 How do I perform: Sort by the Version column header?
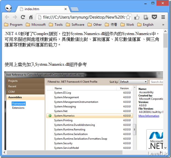tap(124, 88)
